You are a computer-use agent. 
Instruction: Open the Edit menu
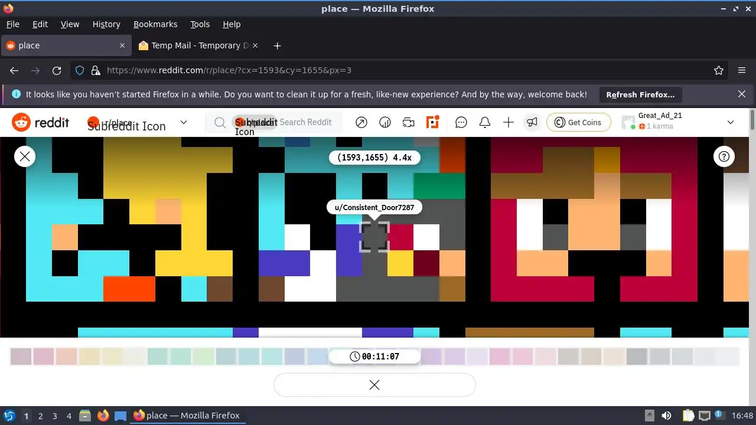point(40,24)
